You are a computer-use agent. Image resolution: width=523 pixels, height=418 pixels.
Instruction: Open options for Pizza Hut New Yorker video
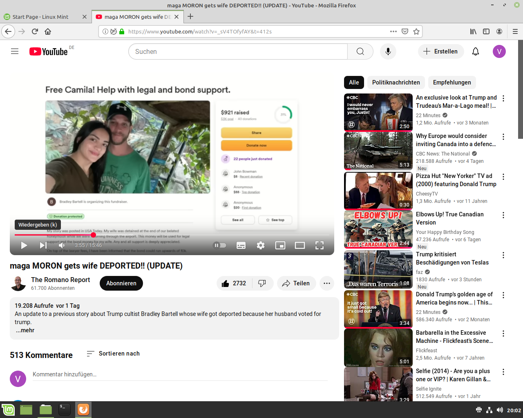pyautogui.click(x=503, y=177)
